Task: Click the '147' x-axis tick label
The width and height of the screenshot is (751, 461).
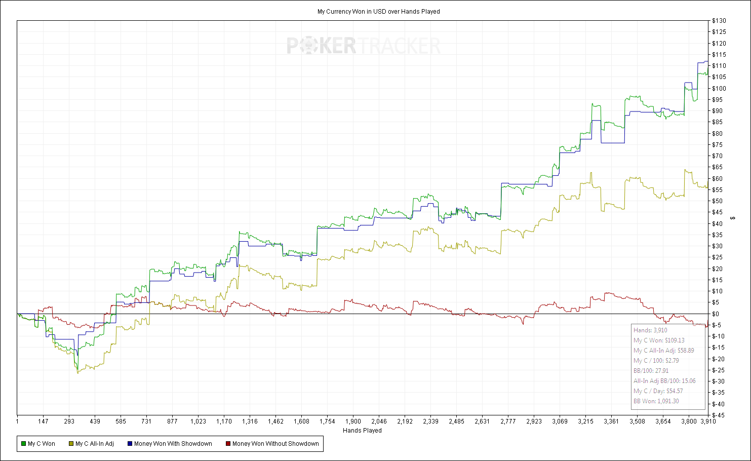Action: [x=43, y=421]
